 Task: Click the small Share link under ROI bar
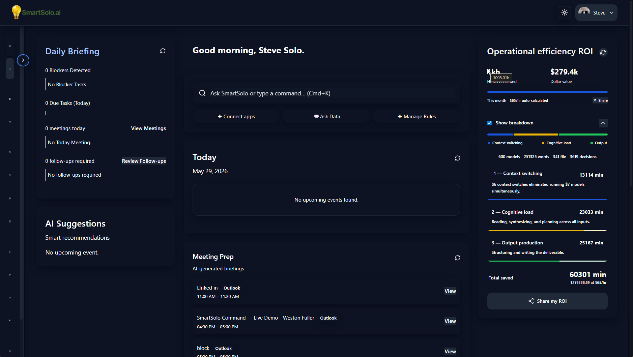(x=600, y=100)
